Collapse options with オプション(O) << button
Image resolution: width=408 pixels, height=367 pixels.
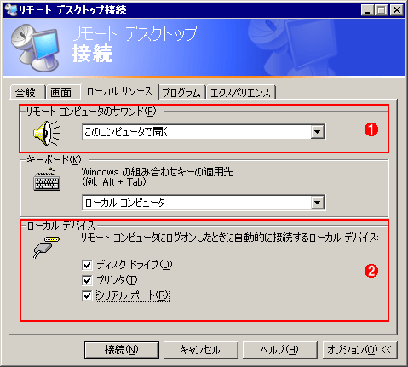click(x=359, y=350)
